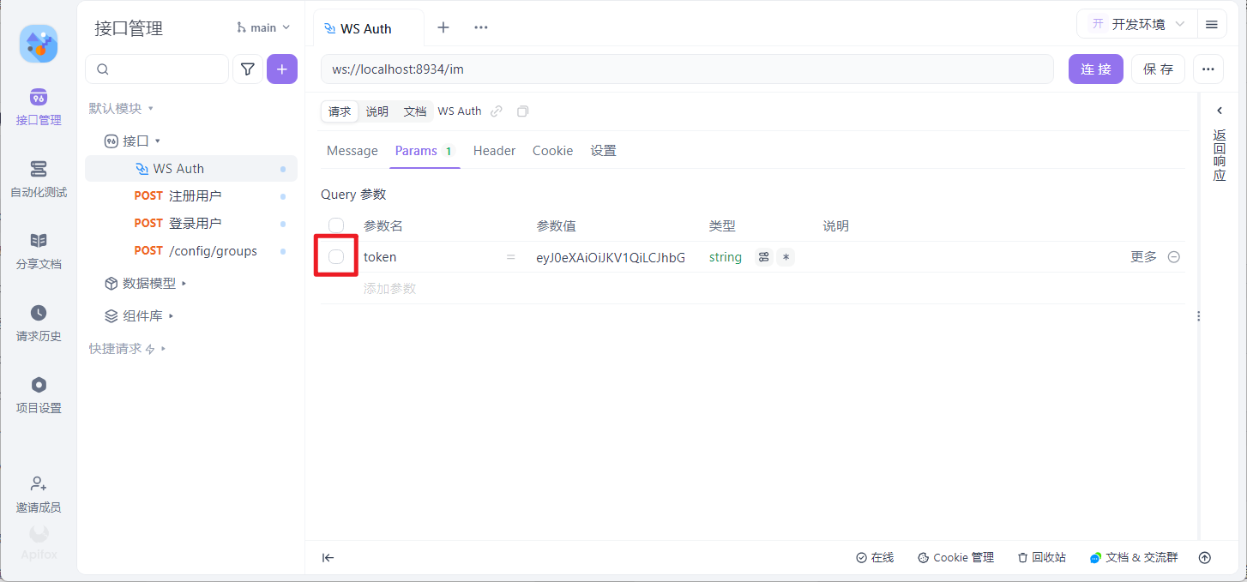This screenshot has height=582, width=1247.
Task: Click the search magnifier icon
Action: 104,69
